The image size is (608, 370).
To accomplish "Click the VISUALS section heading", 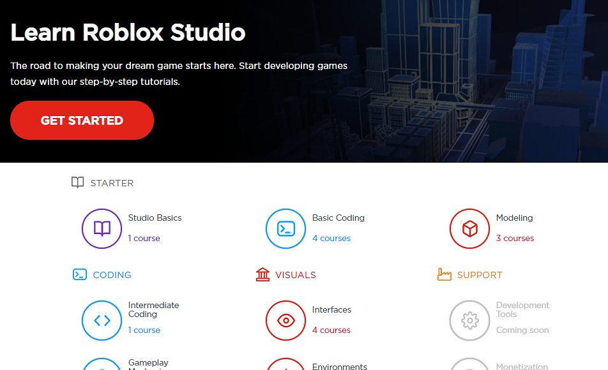I will (x=296, y=275).
